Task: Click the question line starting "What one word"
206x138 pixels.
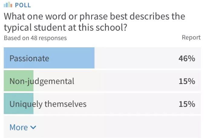Action: click(94, 16)
